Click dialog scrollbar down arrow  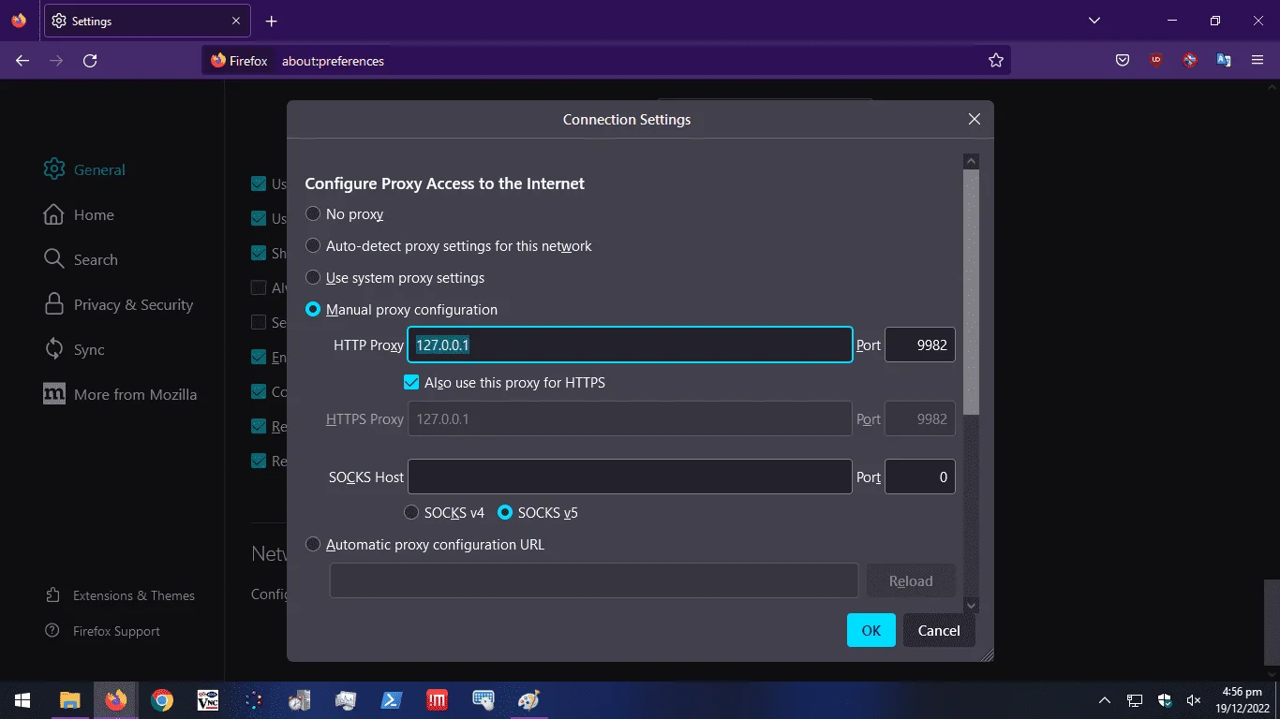click(x=972, y=606)
